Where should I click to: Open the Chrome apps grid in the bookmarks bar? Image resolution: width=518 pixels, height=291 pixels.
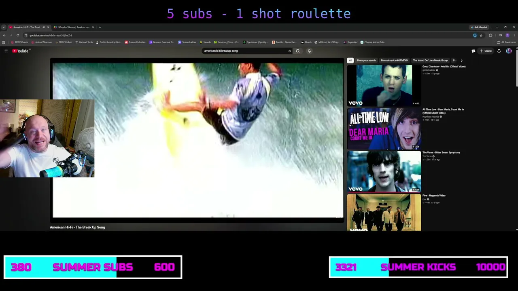pos(4,42)
